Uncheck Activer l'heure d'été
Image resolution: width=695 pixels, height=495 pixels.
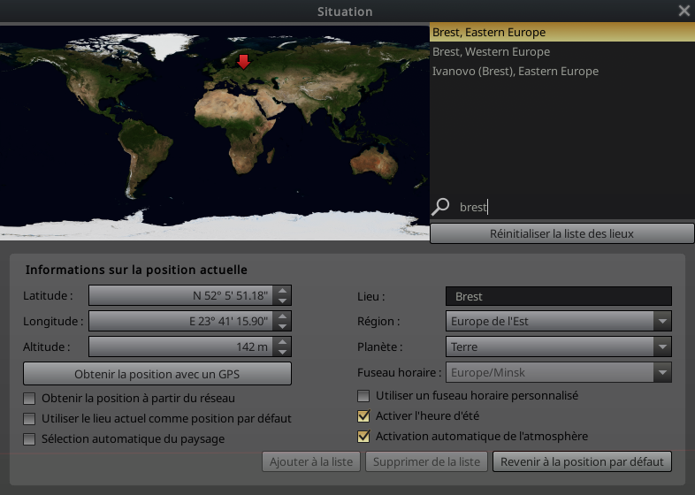tap(363, 416)
